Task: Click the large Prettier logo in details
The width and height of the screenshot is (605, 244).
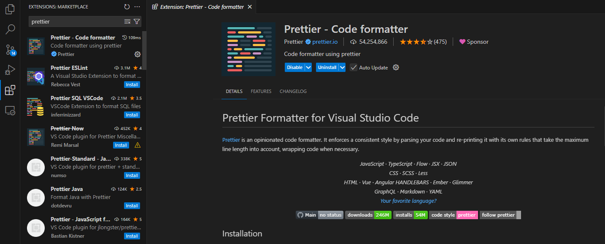Action: (x=248, y=49)
